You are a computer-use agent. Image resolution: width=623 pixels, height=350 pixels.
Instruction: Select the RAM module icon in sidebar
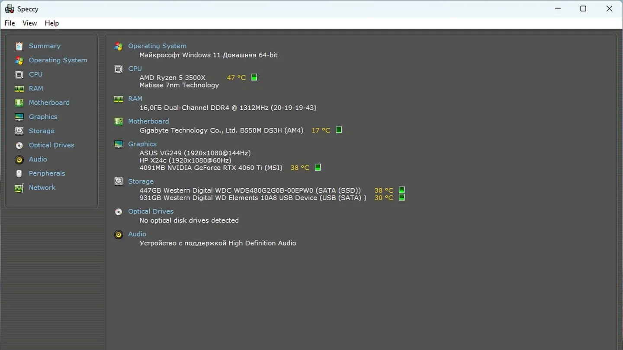[19, 89]
